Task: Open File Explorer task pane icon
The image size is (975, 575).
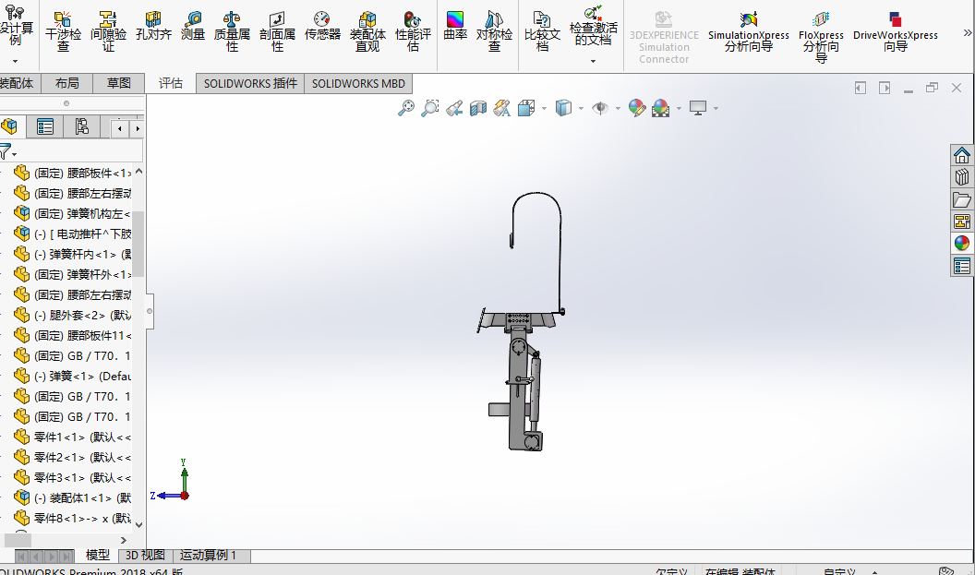Action: [x=962, y=199]
